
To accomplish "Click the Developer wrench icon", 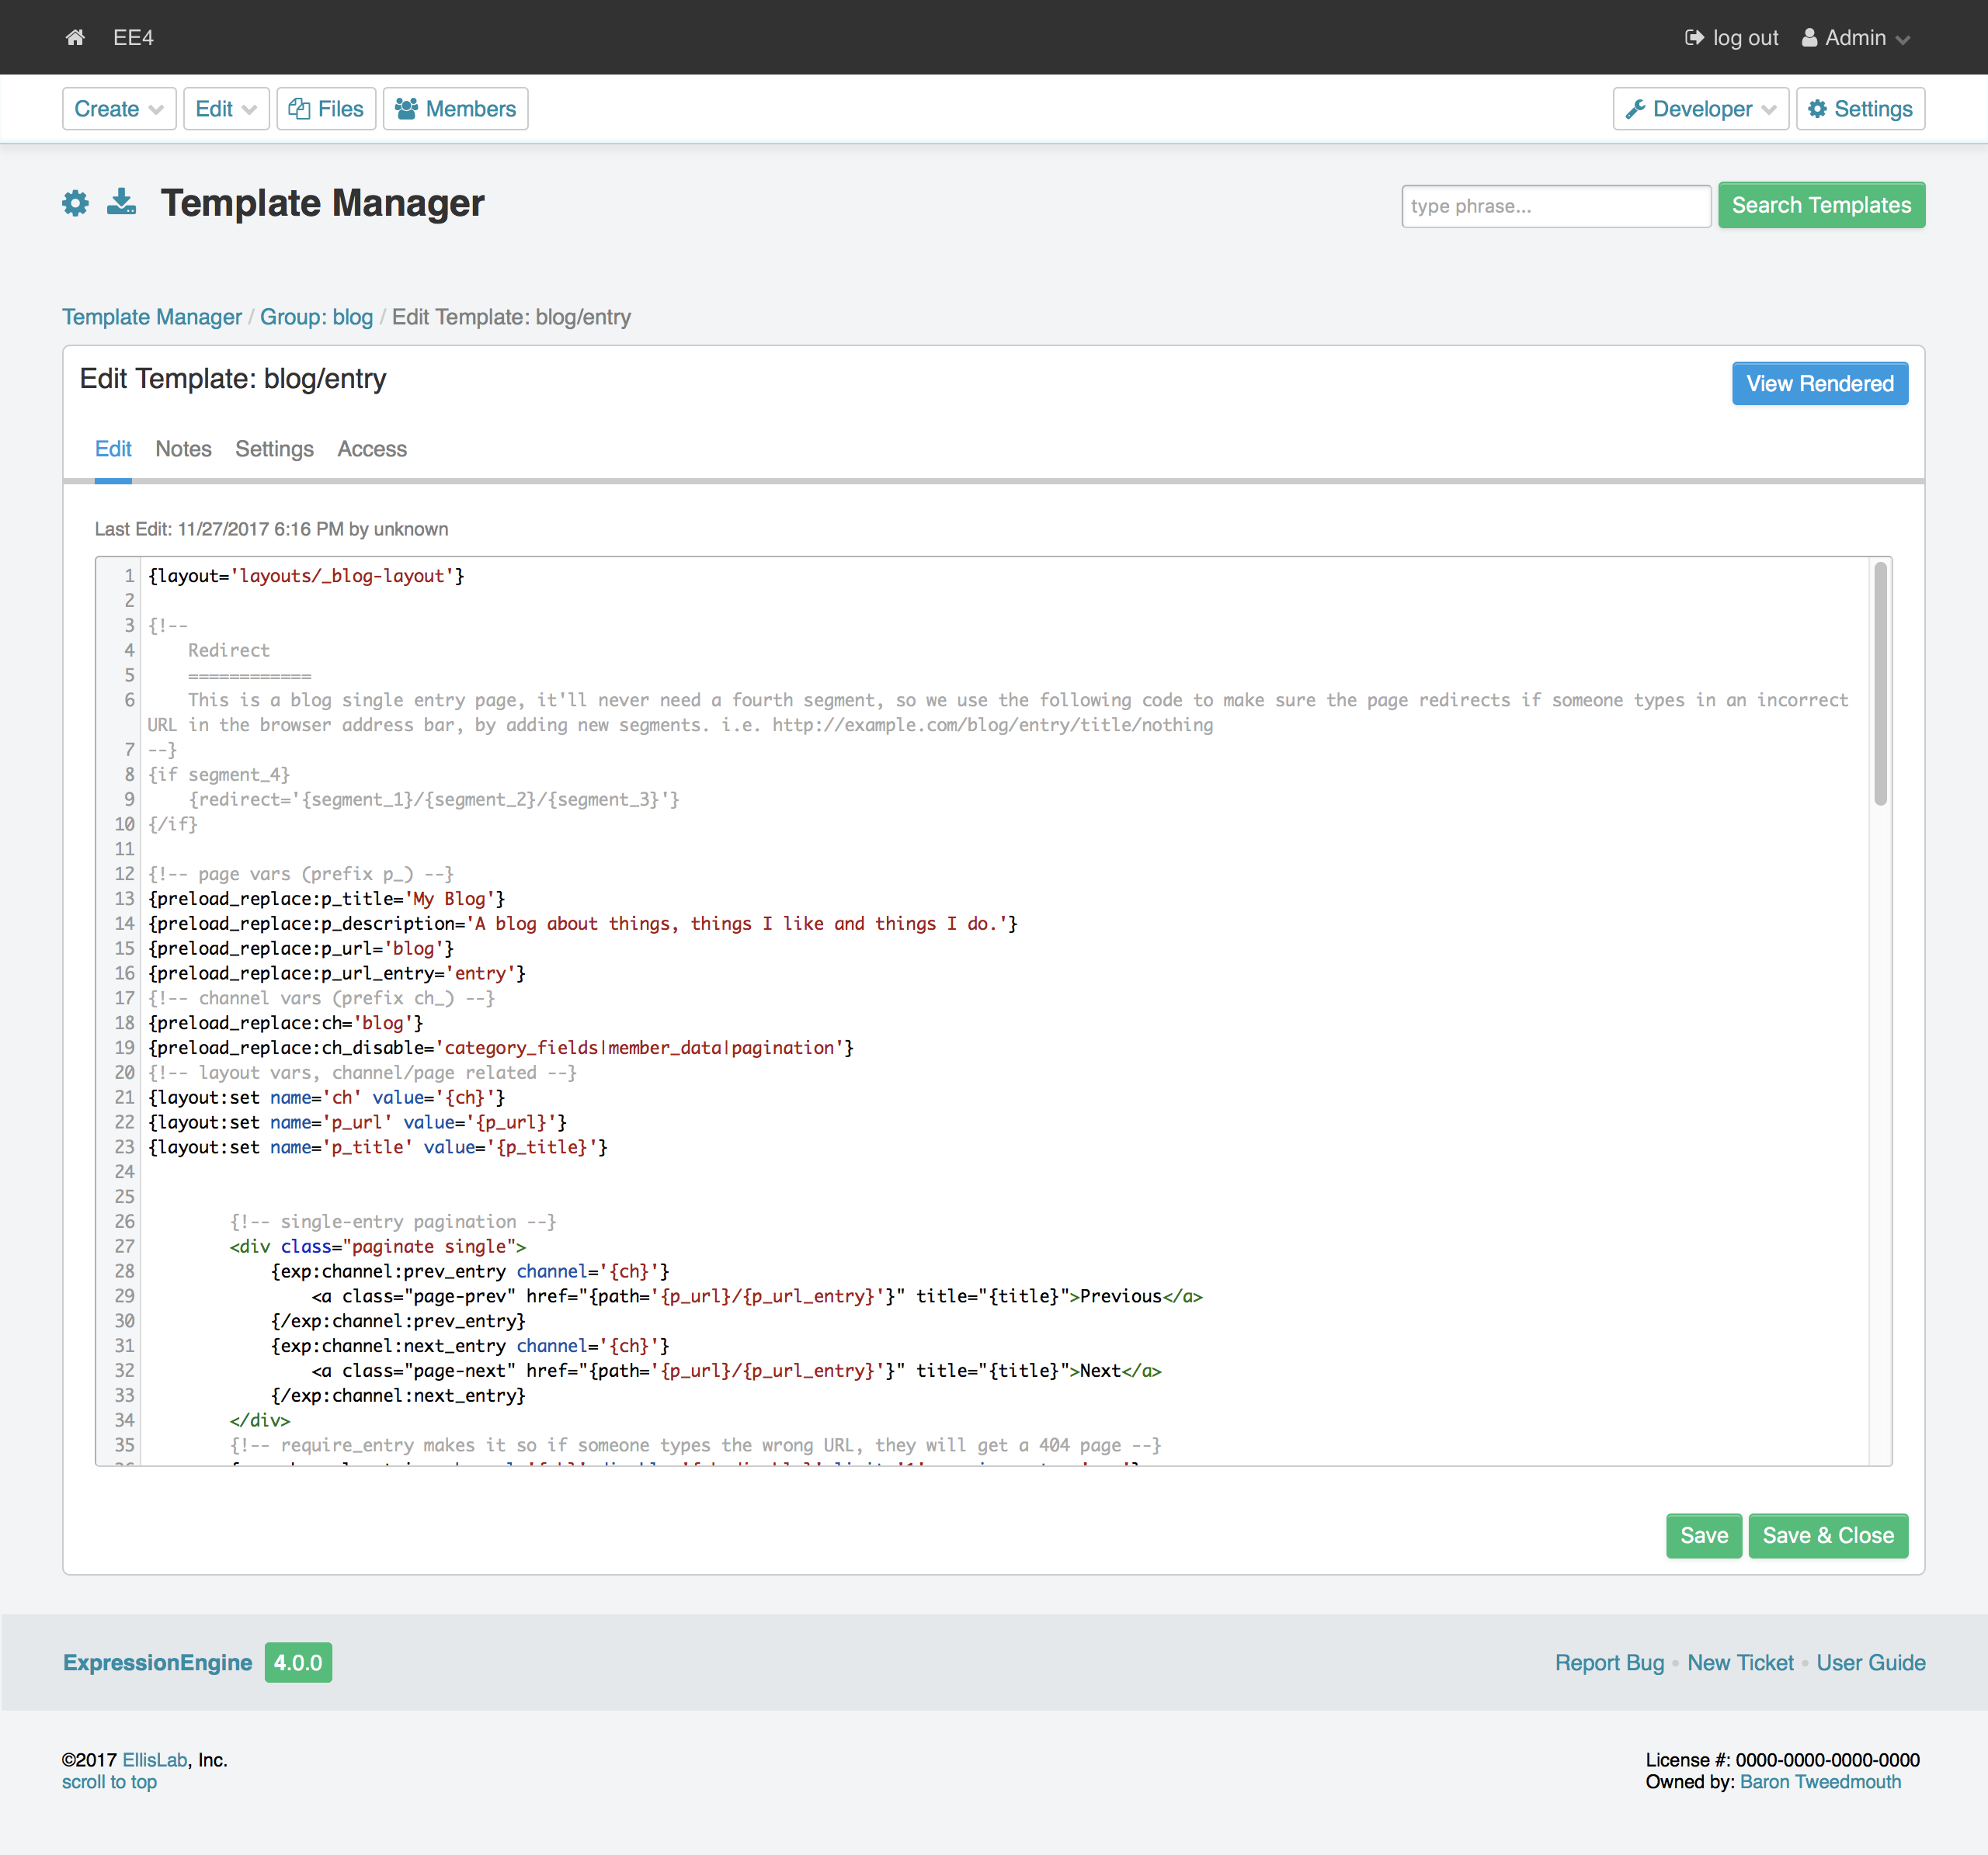I will click(1635, 109).
